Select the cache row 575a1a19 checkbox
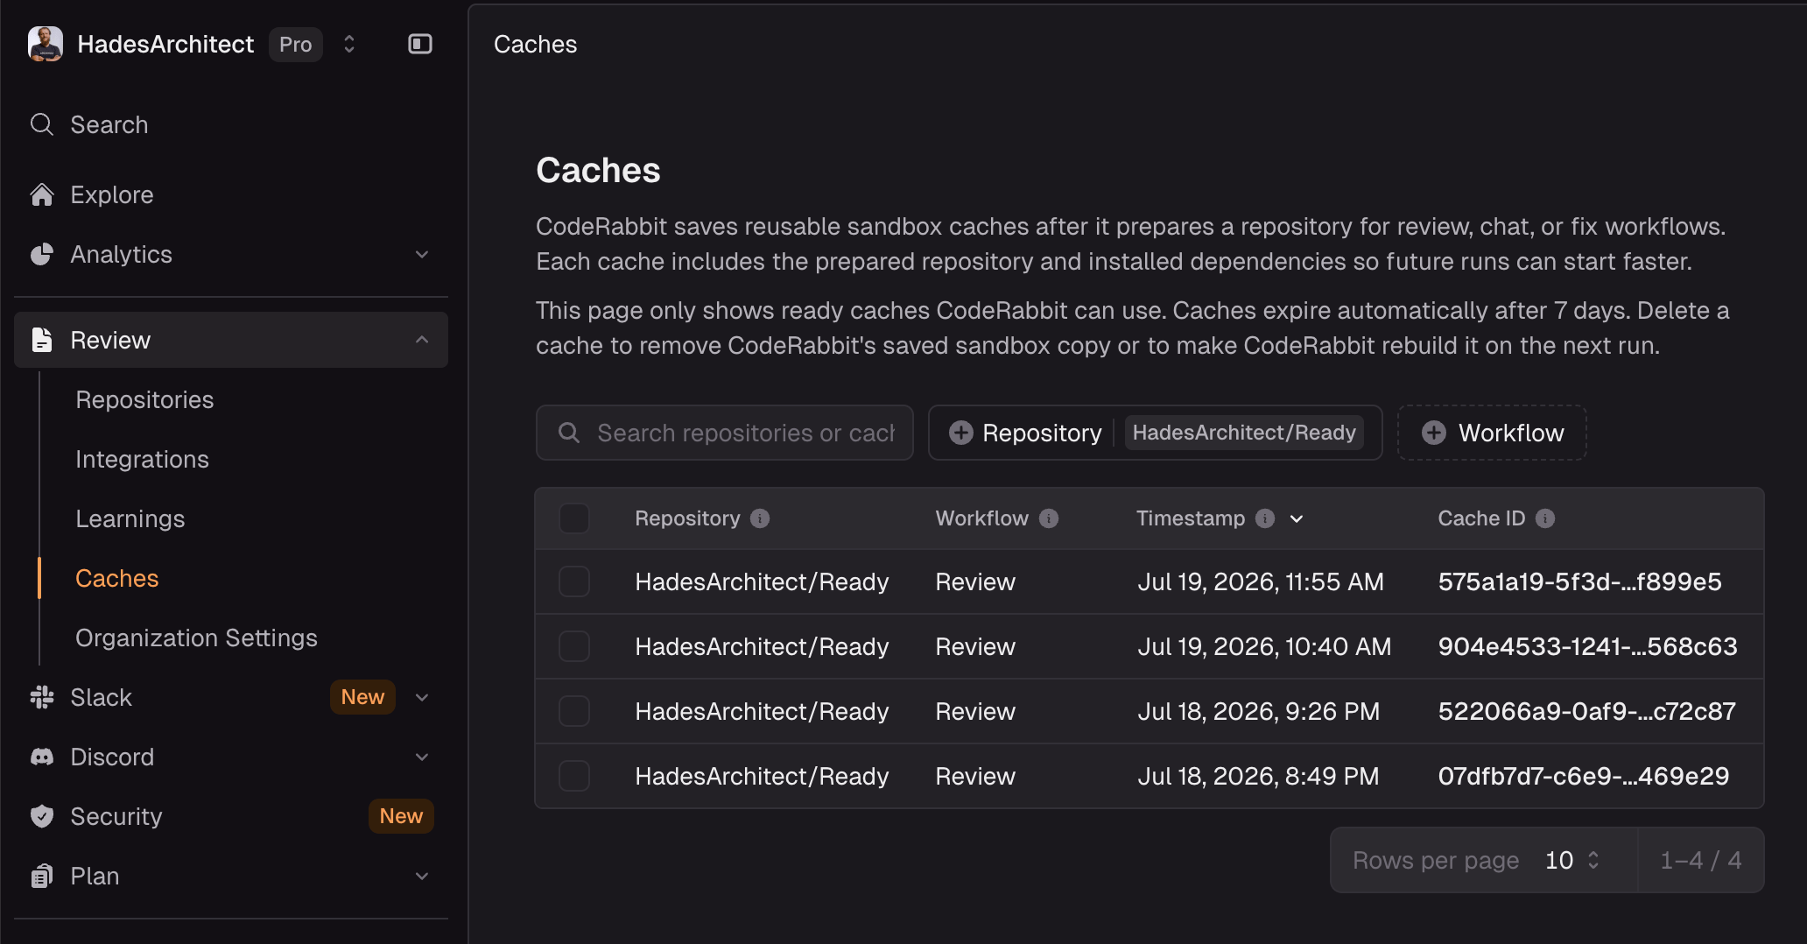1807x944 pixels. (574, 581)
